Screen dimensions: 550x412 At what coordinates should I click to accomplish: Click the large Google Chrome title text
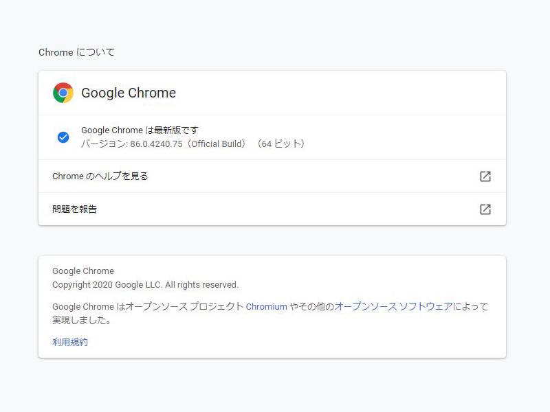(129, 93)
